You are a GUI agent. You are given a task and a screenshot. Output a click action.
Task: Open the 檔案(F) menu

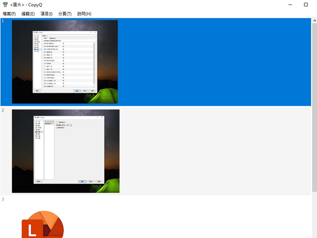pyautogui.click(x=9, y=14)
